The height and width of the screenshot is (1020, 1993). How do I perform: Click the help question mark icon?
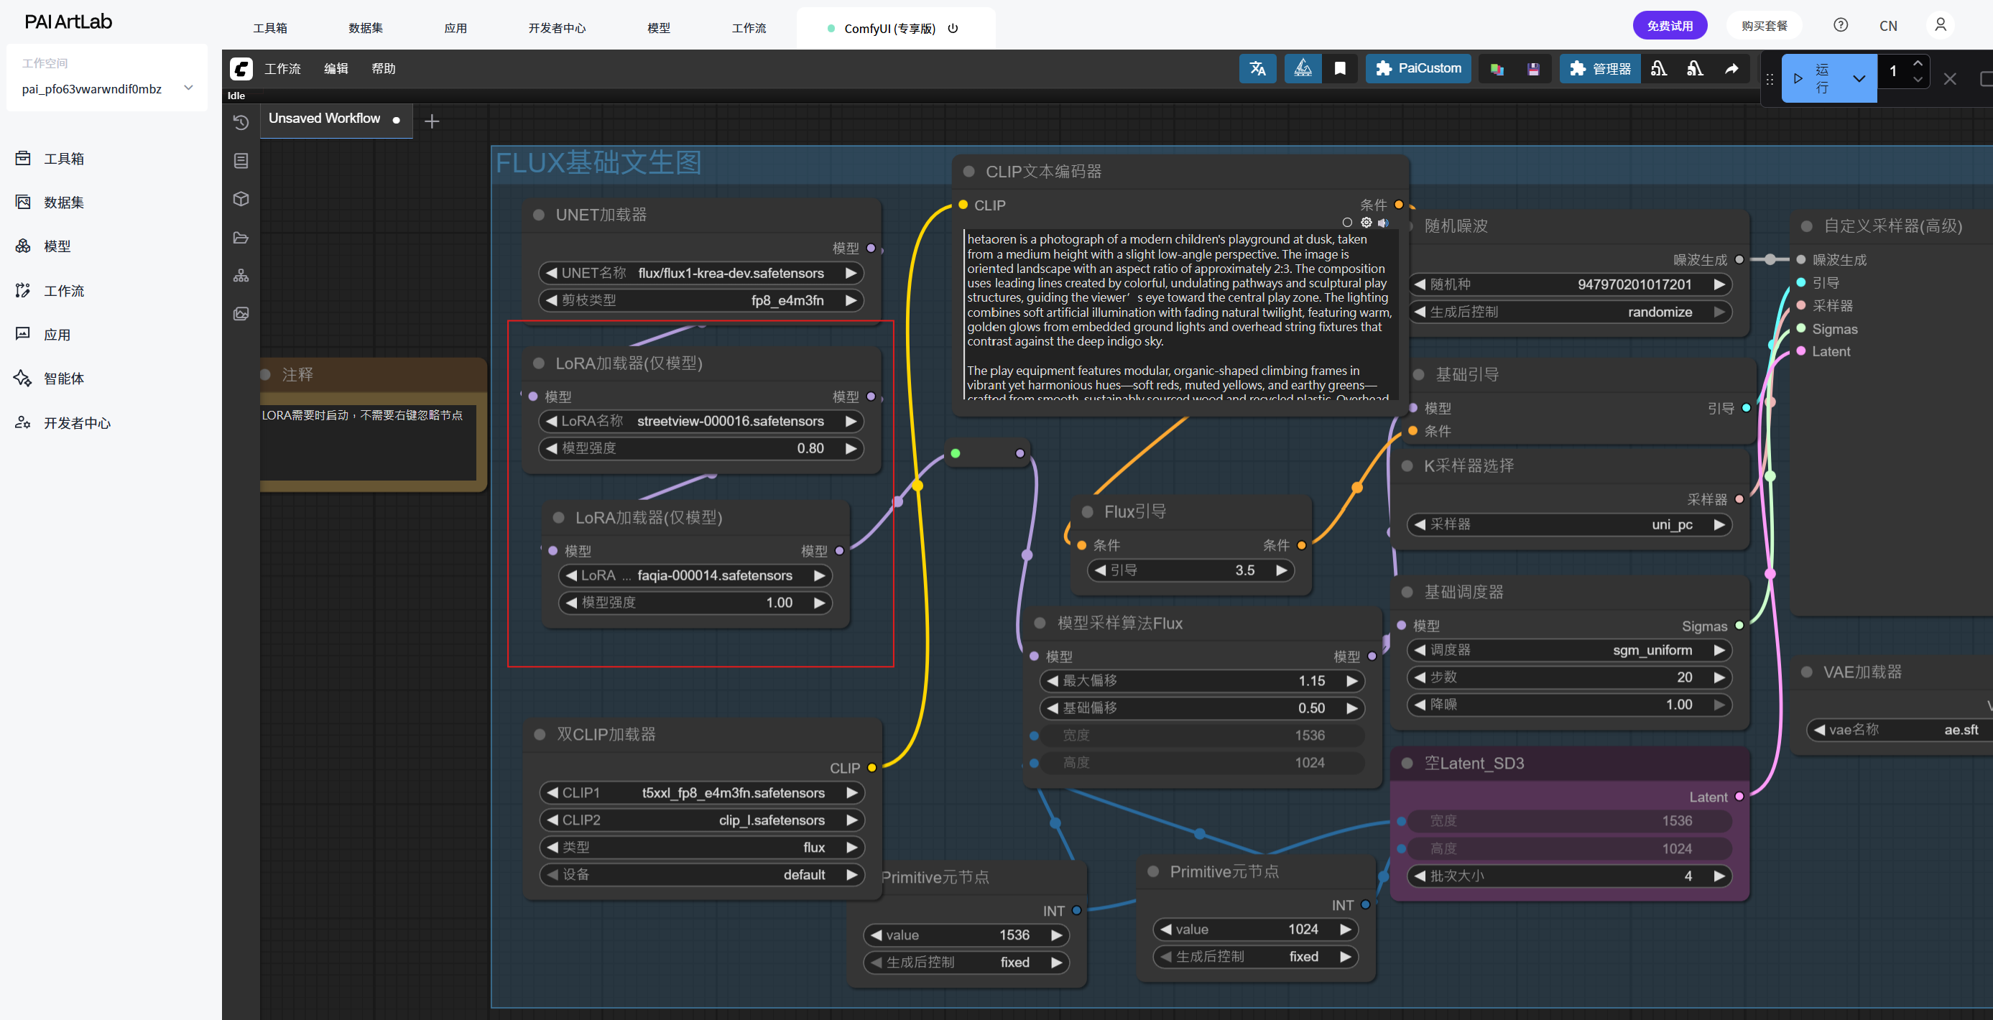pos(1841,26)
